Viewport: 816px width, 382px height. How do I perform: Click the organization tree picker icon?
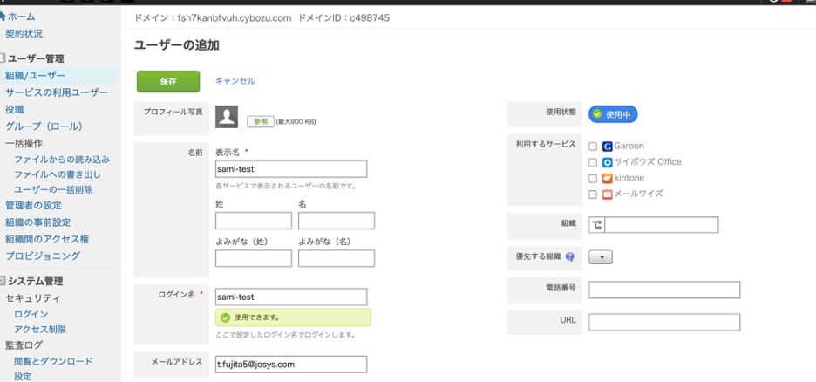point(596,225)
